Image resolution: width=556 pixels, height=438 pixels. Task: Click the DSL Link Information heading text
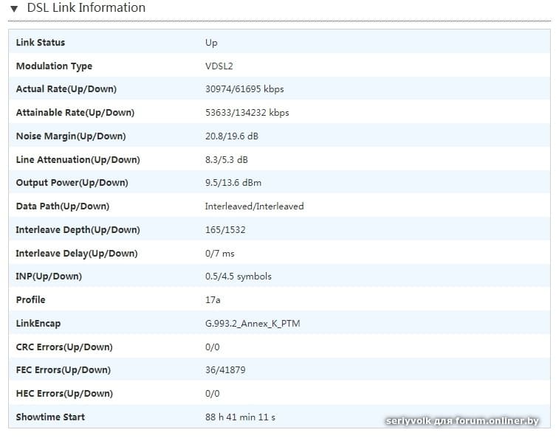coord(86,8)
